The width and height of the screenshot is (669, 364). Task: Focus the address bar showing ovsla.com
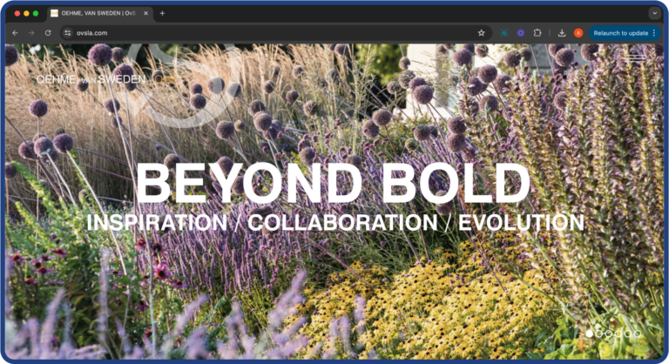tap(275, 33)
